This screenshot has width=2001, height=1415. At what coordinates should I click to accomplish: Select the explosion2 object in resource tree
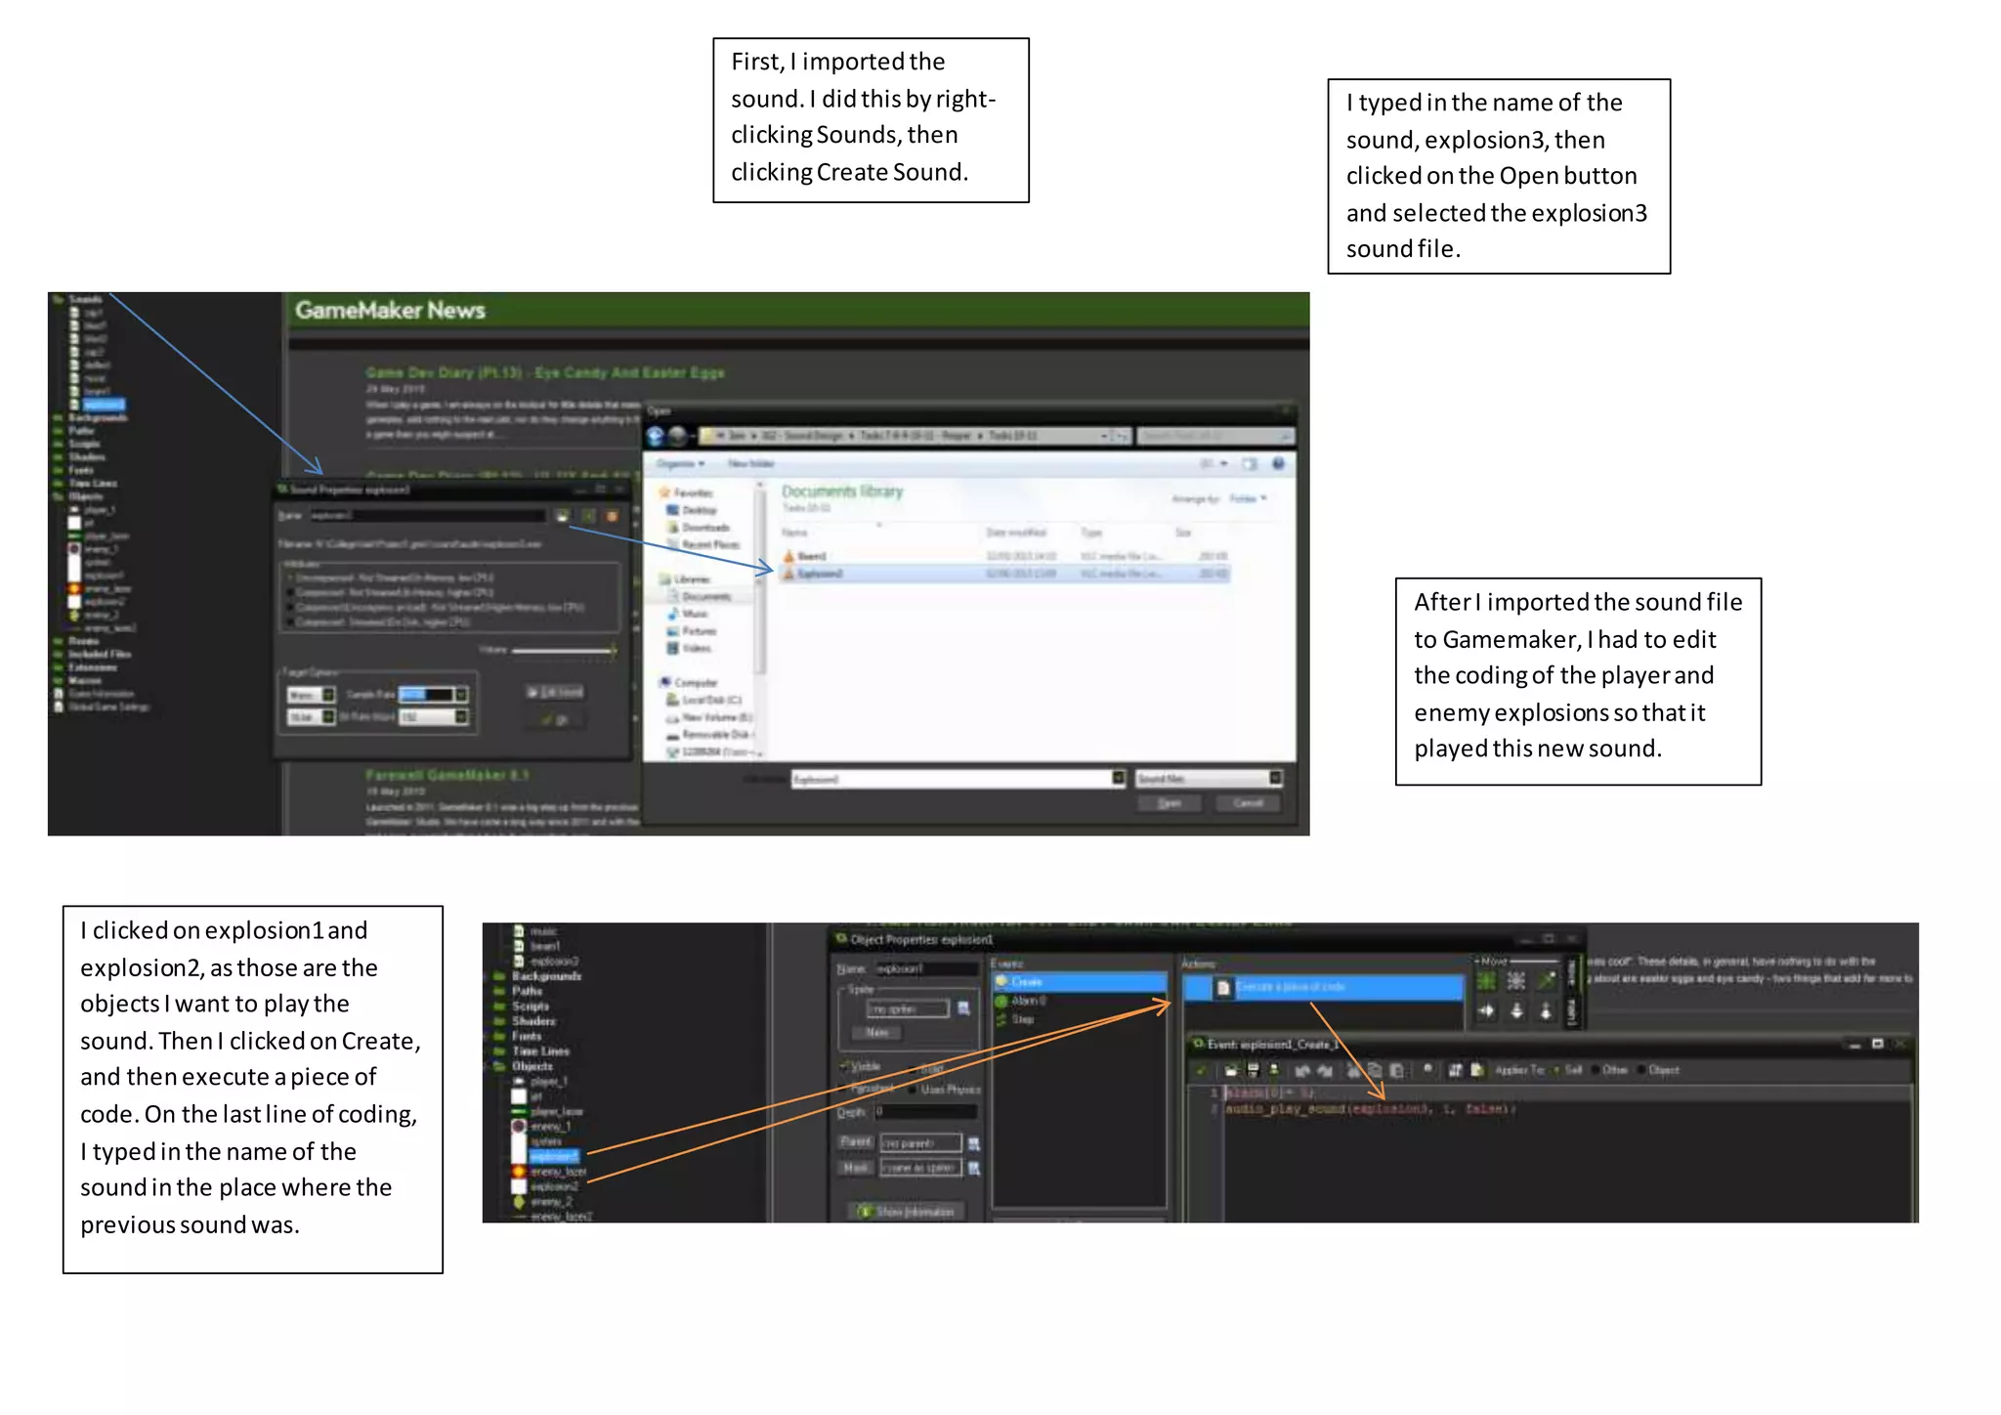coord(553,1186)
